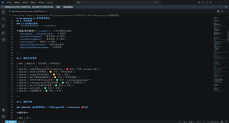The width and height of the screenshot is (229, 123).
Task: Split the editor right
Action: 222,11
